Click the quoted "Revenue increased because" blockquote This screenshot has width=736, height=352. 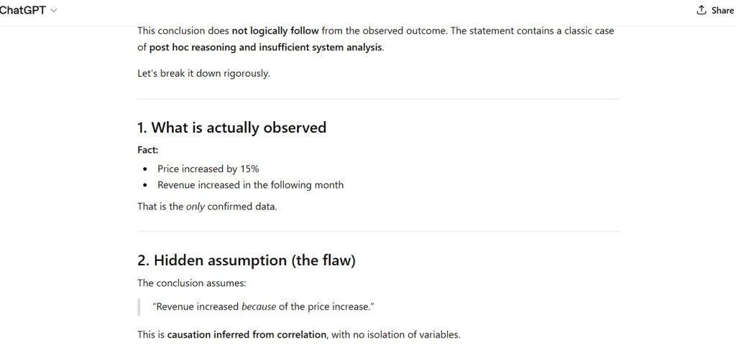click(x=263, y=307)
